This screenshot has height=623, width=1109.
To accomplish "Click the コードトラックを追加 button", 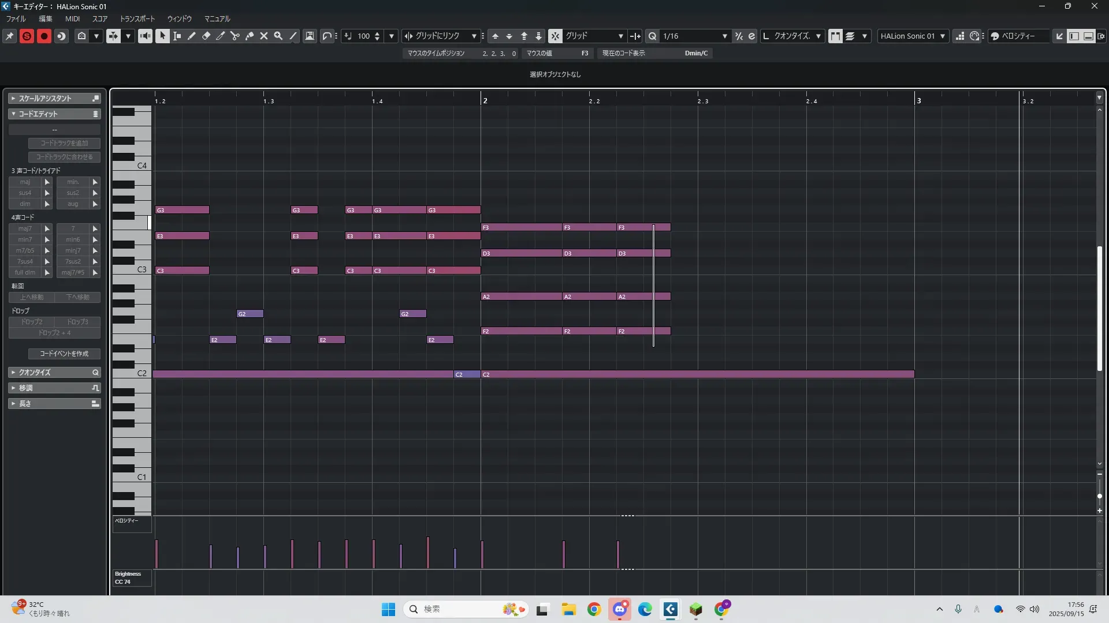I will pos(64,143).
